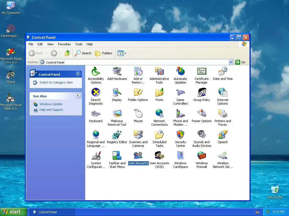Select the Display icon
289x216 pixels.
pyautogui.click(x=117, y=92)
